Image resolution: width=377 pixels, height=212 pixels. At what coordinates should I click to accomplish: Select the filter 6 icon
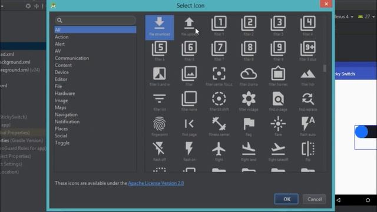point(189,48)
